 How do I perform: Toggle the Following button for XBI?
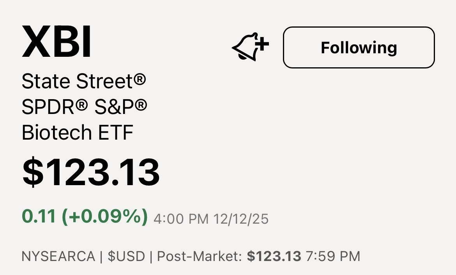(359, 47)
